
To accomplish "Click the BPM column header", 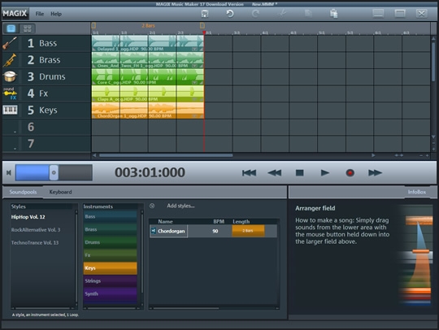I will pos(219,222).
